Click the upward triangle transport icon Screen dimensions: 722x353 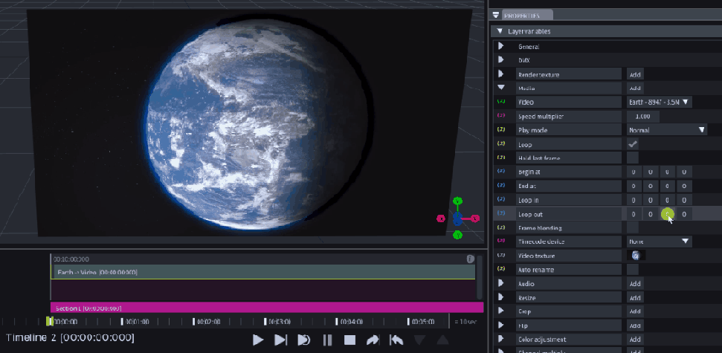pos(442,340)
